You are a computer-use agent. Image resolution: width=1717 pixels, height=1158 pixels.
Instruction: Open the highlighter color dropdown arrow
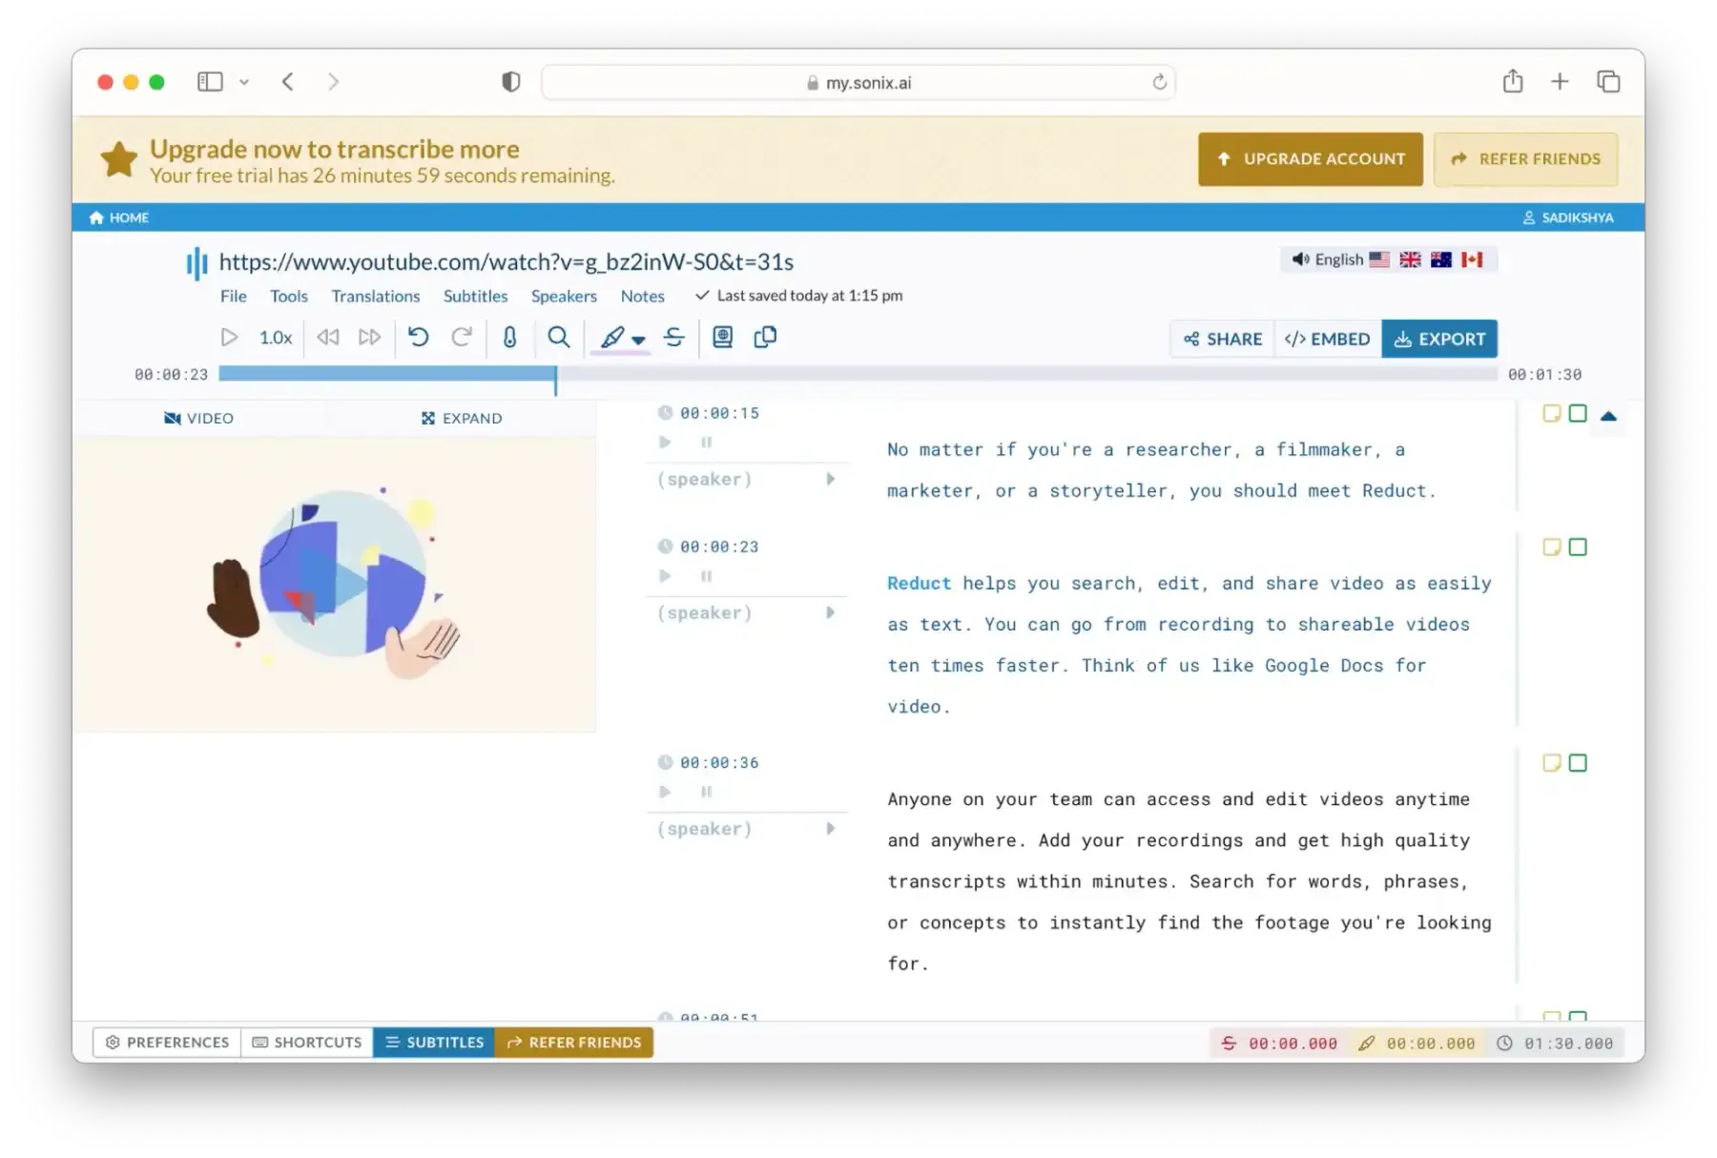coord(638,340)
